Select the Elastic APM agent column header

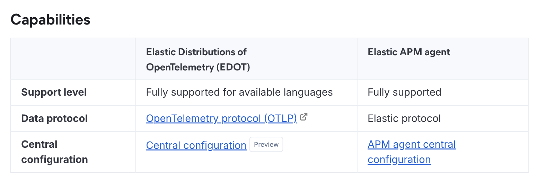tap(409, 52)
